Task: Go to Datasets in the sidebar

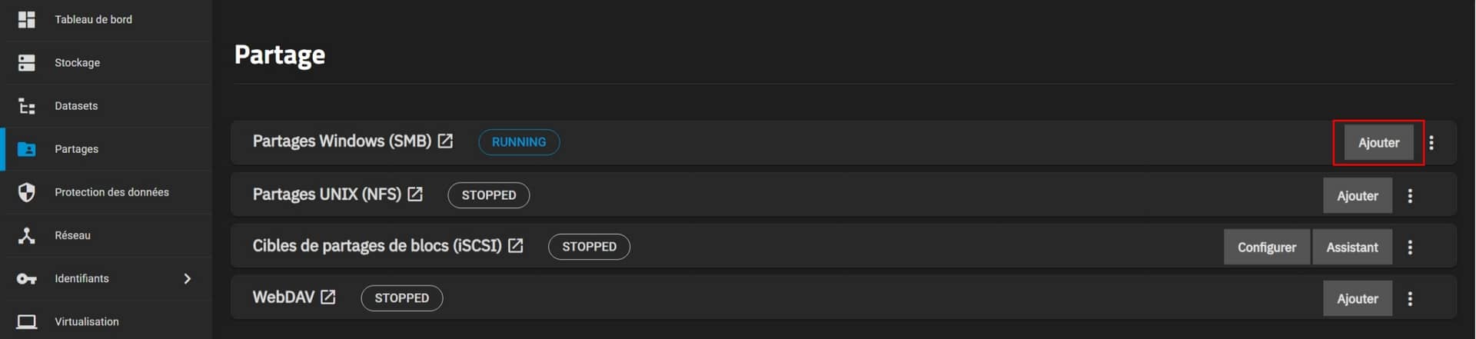Action: click(x=76, y=106)
